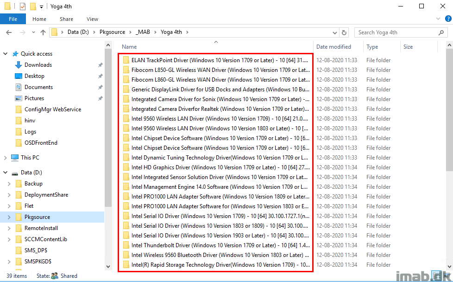Select the Pkgsource folder in tree
The width and height of the screenshot is (453, 282).
(x=37, y=217)
